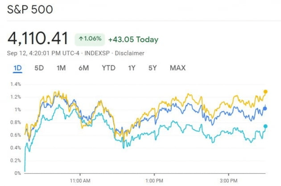Click the dark blue line endpoint dot
The width and height of the screenshot is (281, 186).
(265, 108)
